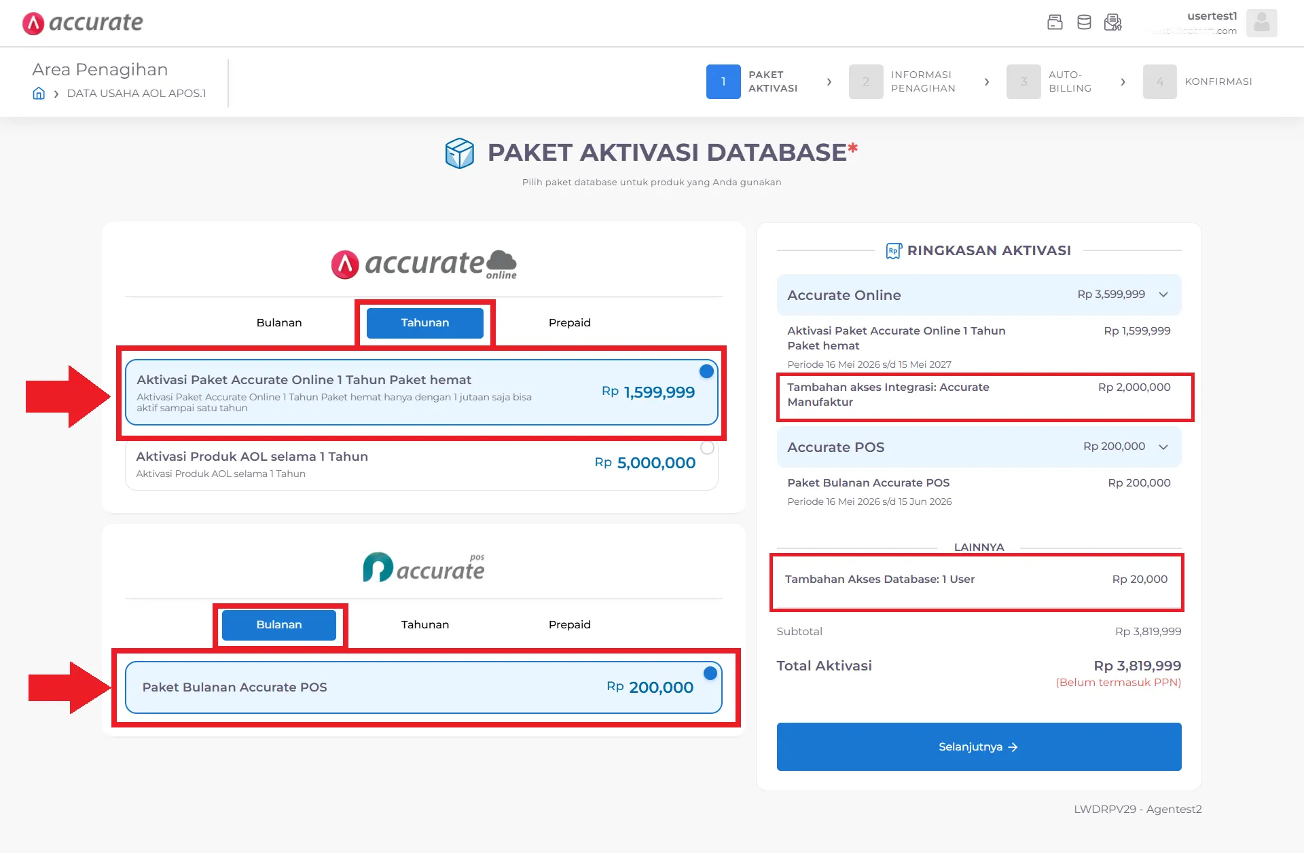Open the database icon in top bar
The width and height of the screenshot is (1304, 853).
(x=1084, y=22)
